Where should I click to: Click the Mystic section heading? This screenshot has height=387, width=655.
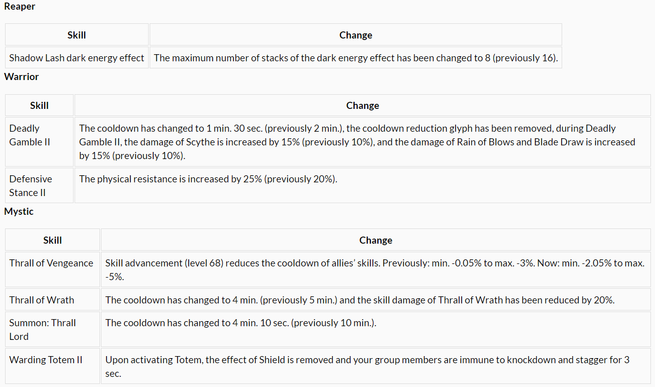(19, 211)
